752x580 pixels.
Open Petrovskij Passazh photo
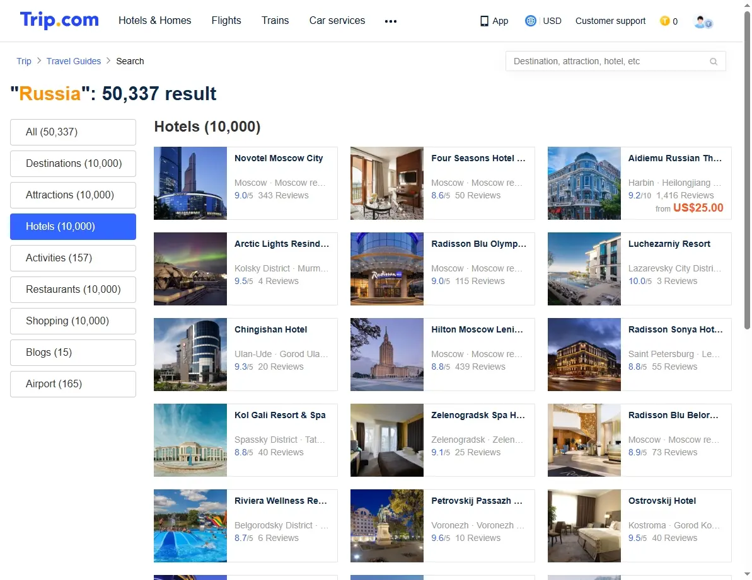pos(387,526)
